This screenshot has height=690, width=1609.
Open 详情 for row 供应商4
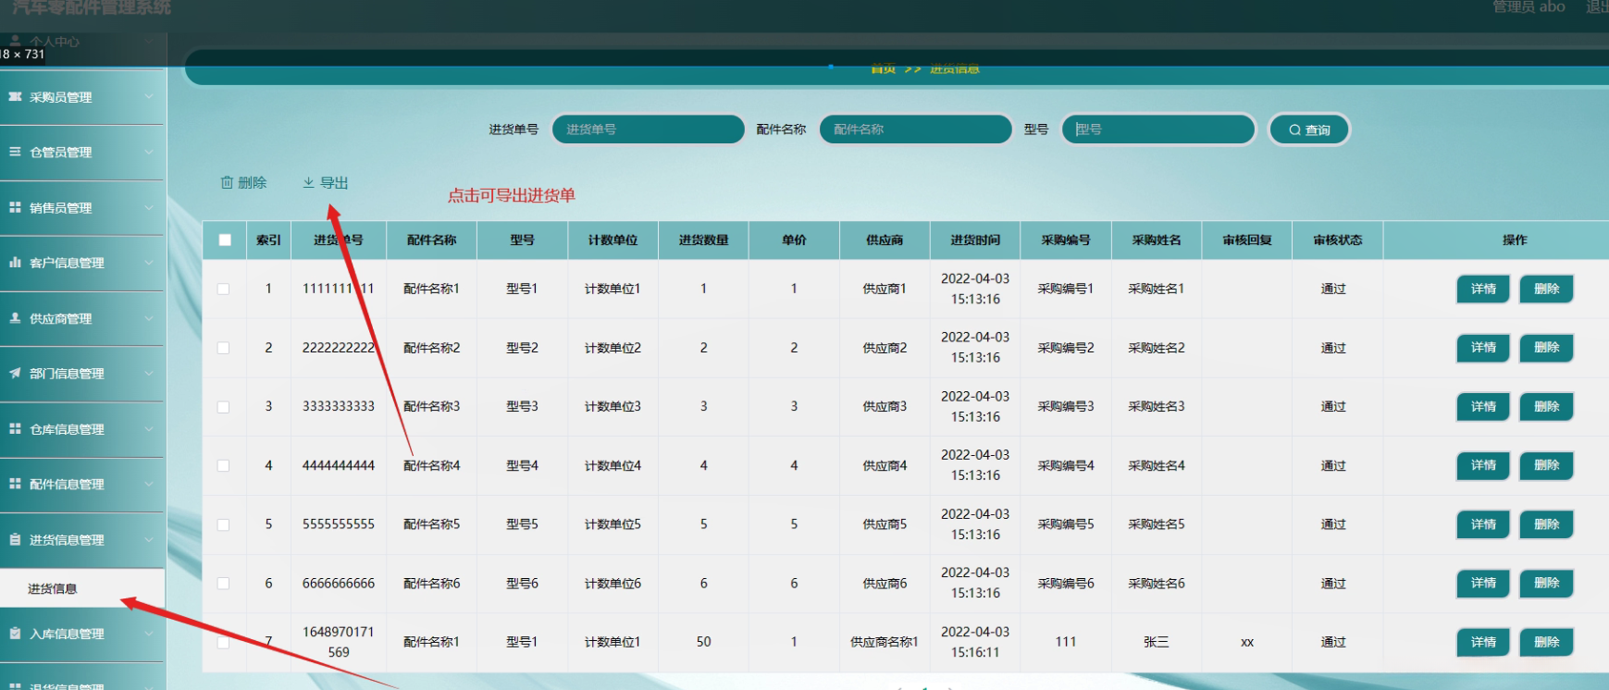pos(1483,465)
